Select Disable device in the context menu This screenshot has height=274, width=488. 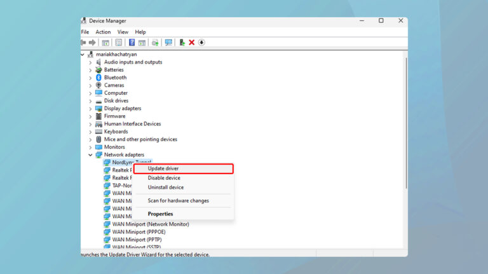164,178
